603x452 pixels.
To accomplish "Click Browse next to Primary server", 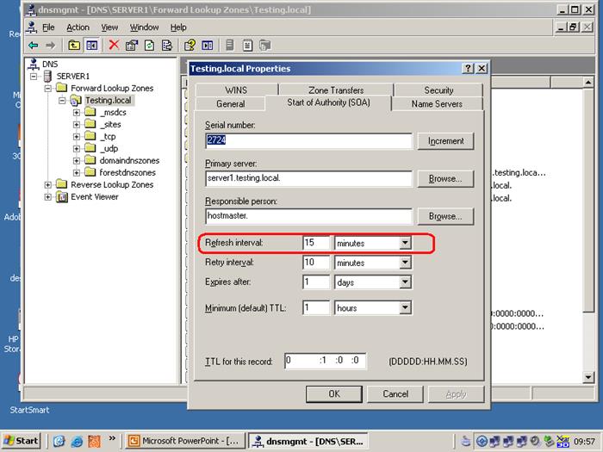I will [x=445, y=179].
